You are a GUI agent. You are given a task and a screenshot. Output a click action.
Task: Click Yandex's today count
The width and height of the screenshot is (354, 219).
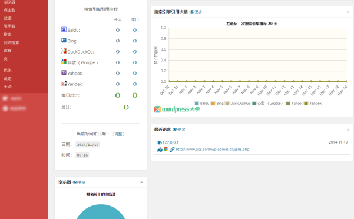click(x=118, y=84)
